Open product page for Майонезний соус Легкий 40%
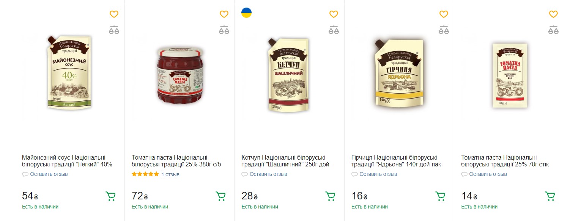Screen dimensions: 562x221 click(x=67, y=161)
